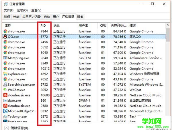Click the dwm.exe process icon
This screenshot has height=130, width=172.
click(5, 101)
